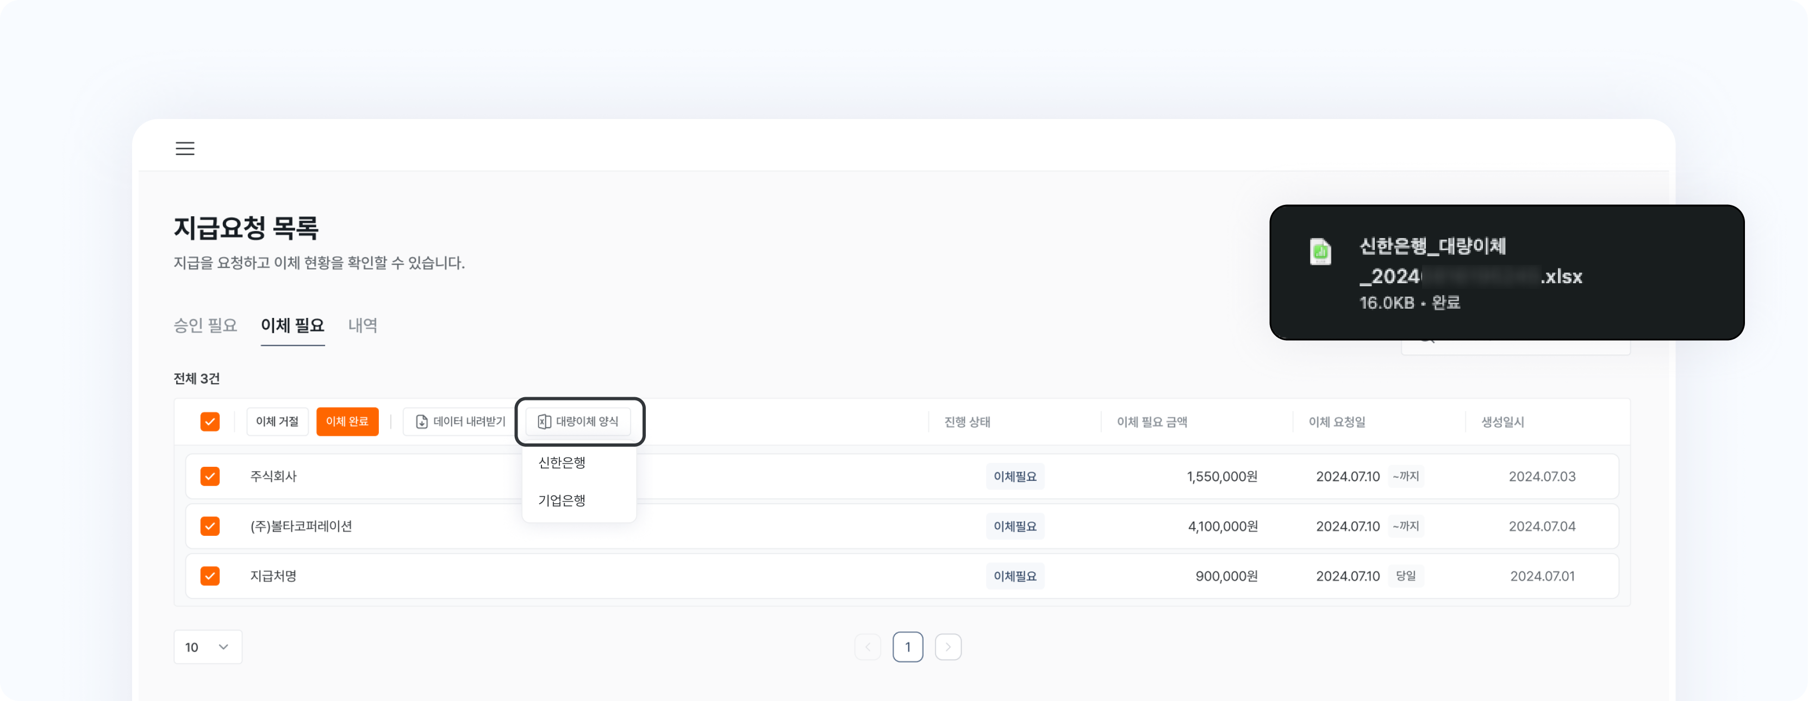Select 기업은행 from the bank dropdown
The height and width of the screenshot is (701, 1808).
pos(561,499)
